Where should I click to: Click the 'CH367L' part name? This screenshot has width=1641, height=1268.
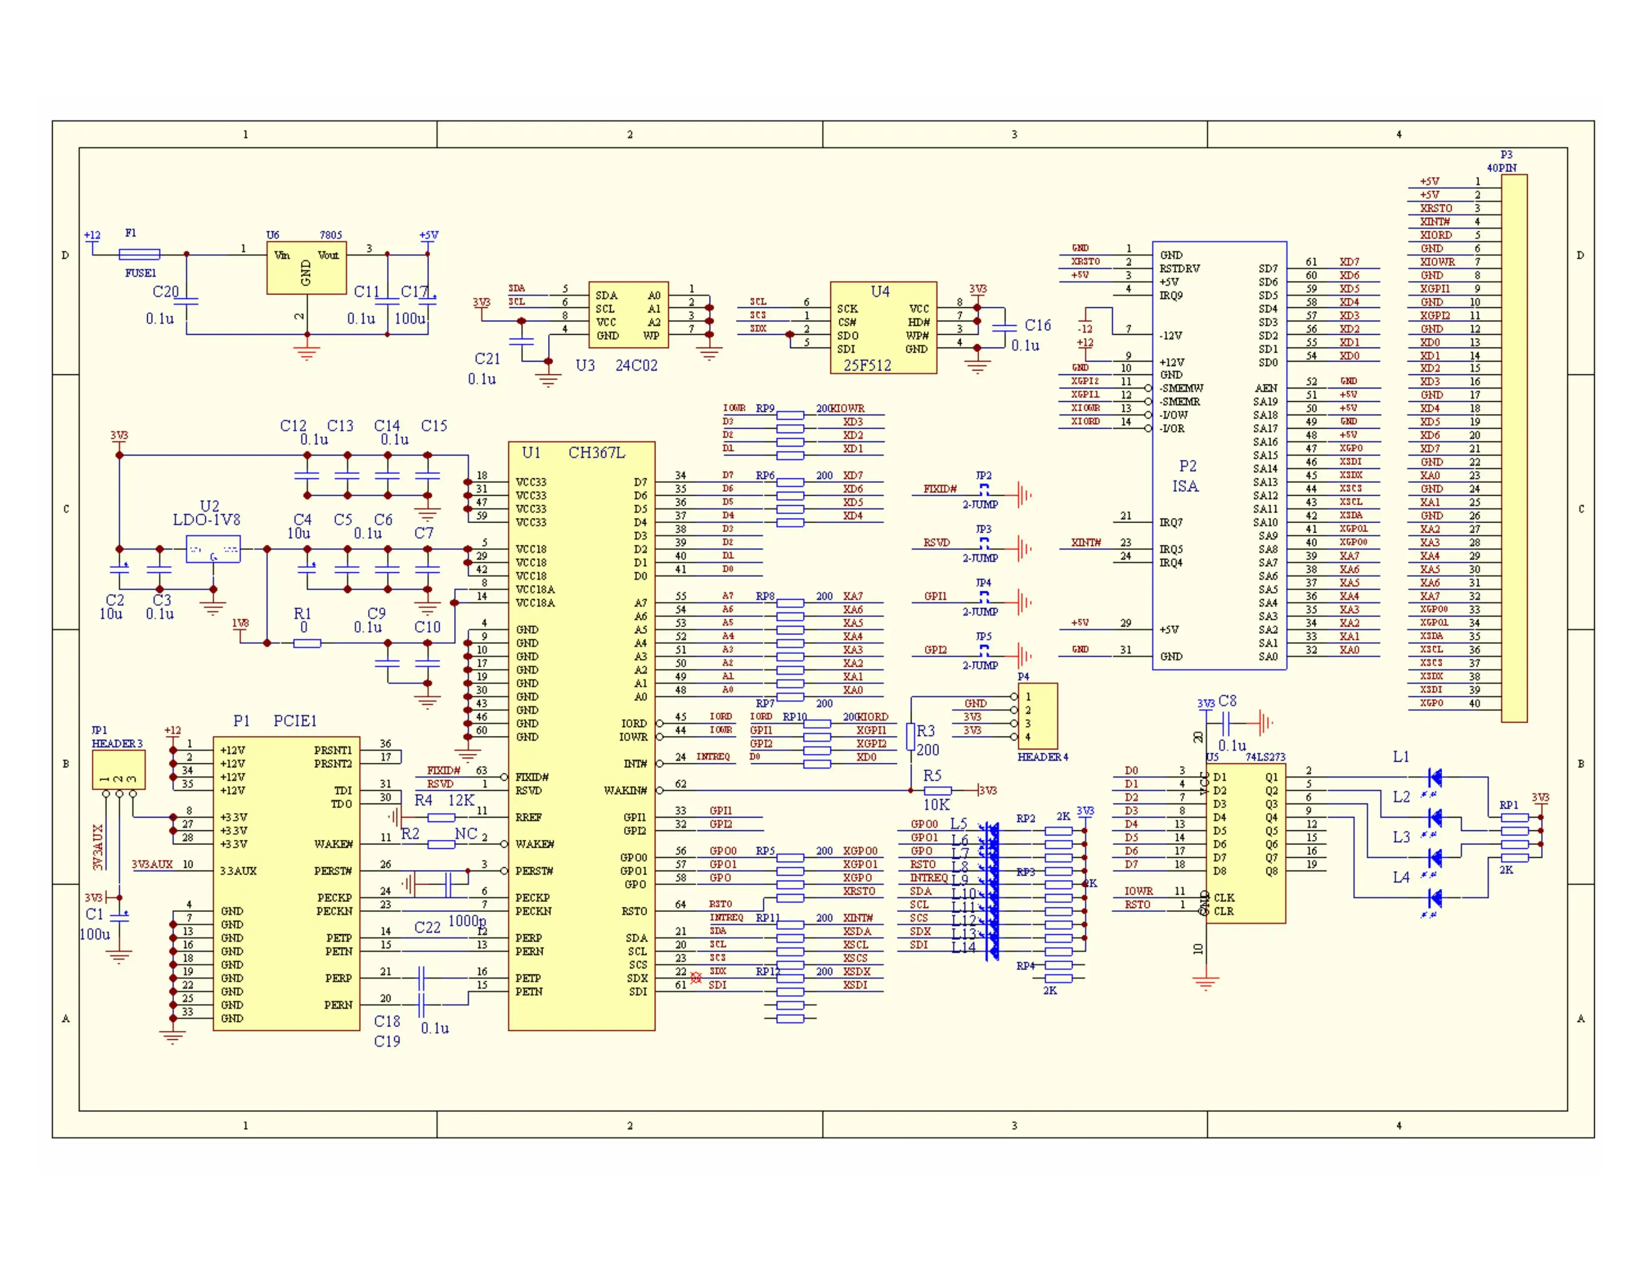[x=597, y=452]
